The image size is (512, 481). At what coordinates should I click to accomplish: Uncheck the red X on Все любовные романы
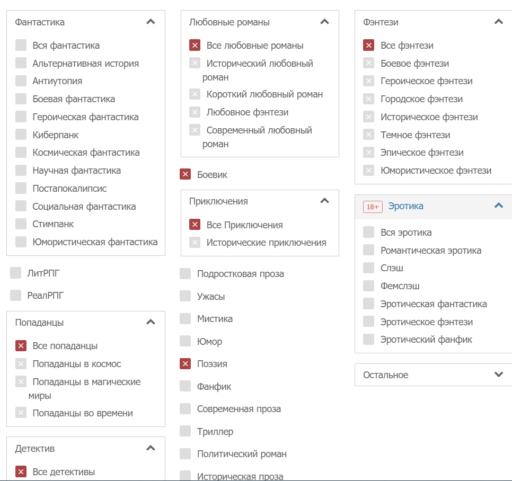(x=195, y=46)
